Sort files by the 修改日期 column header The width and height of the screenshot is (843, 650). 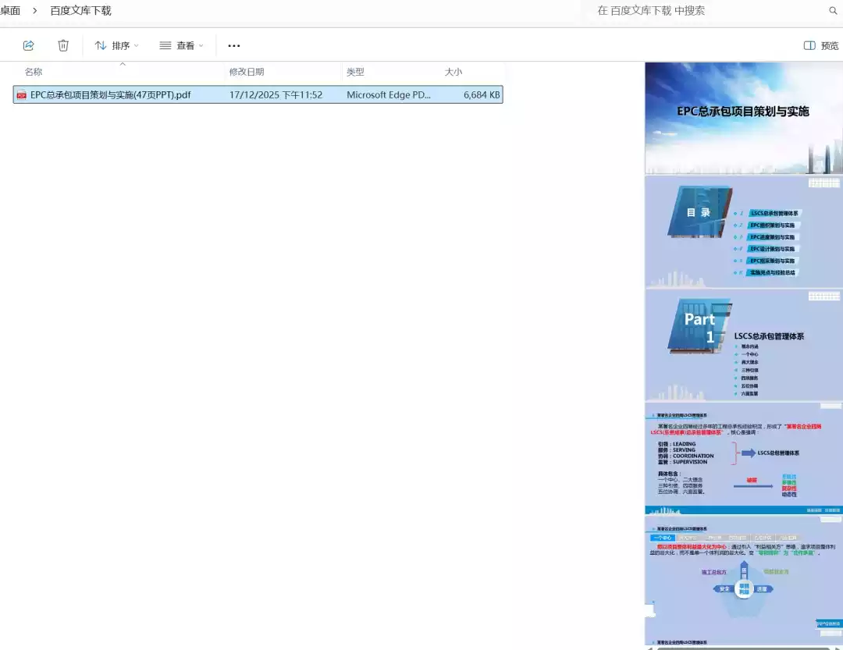(247, 72)
